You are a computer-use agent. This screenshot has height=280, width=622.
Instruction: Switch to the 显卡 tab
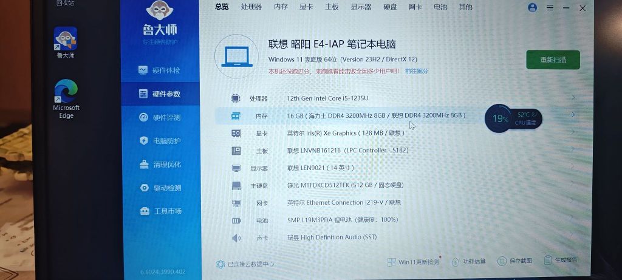point(306,7)
